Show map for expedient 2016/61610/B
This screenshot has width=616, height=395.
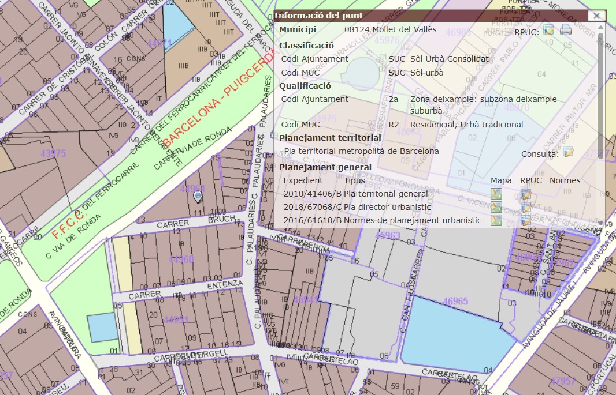tap(496, 220)
